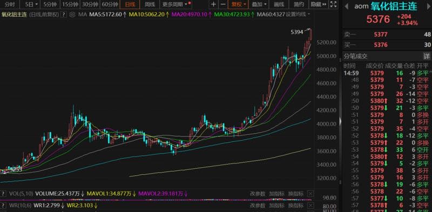
Task: Open 5日 period dropdown
Action: pos(31,4)
